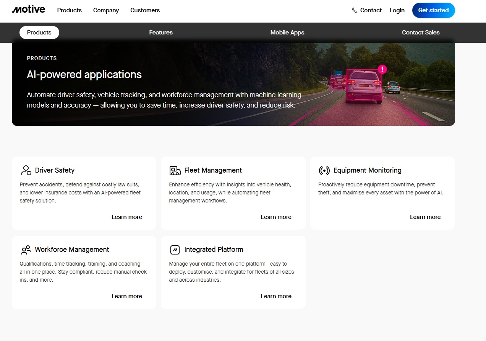This screenshot has height=341, width=486.
Task: Click the Driver Safety shield icon
Action: (26, 170)
